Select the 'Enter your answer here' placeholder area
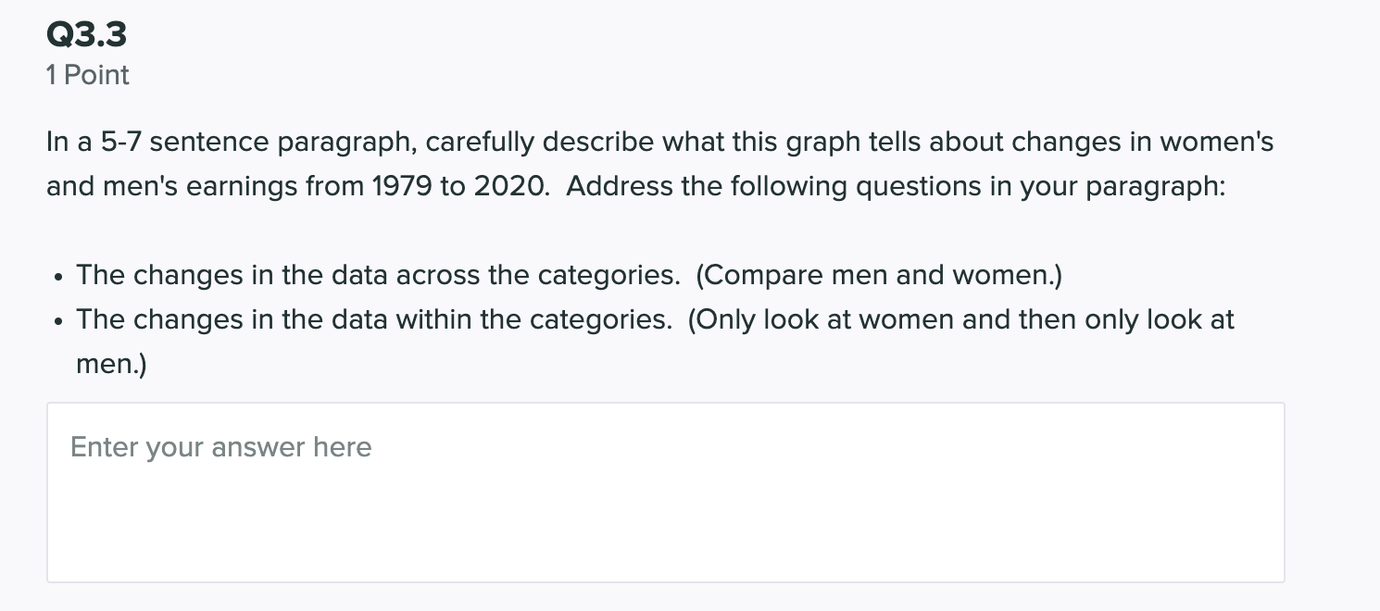 (220, 447)
